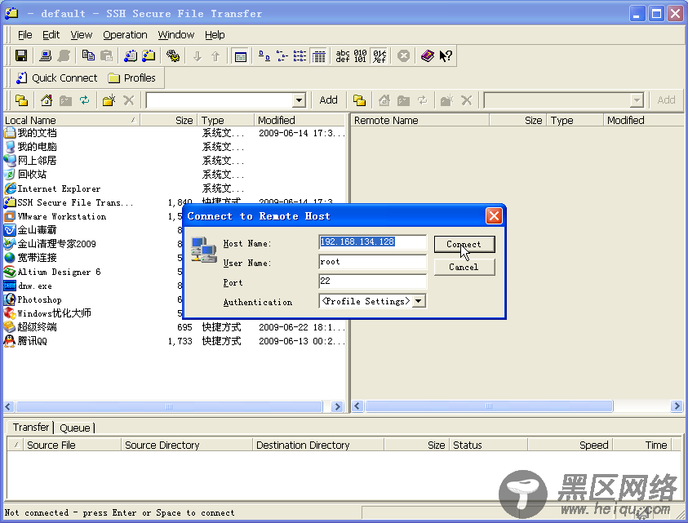Create new folder in local pane

(109, 100)
